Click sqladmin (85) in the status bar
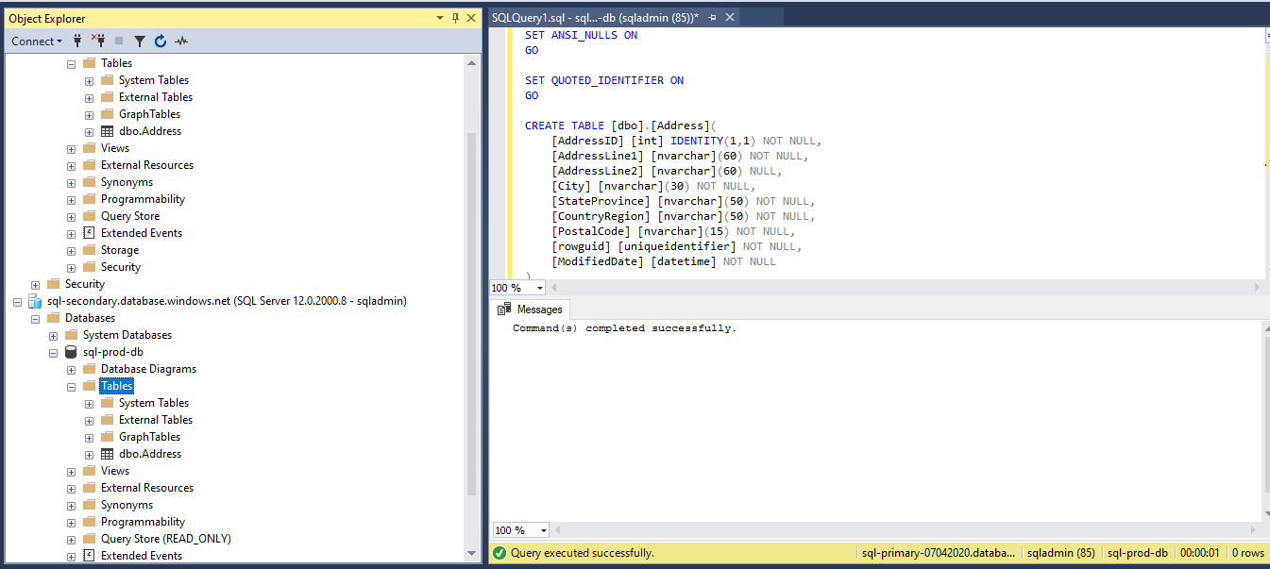 pyautogui.click(x=1060, y=553)
